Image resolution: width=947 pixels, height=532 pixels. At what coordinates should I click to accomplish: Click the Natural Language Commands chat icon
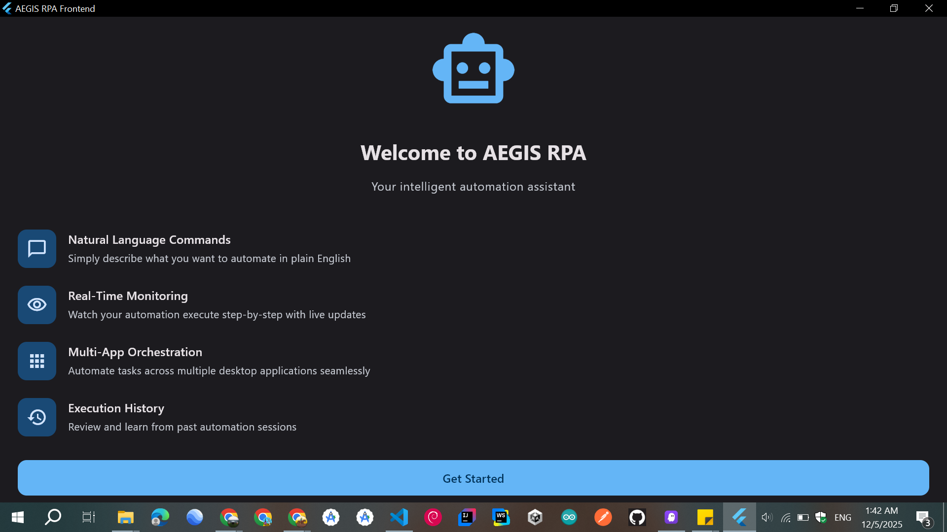pyautogui.click(x=37, y=249)
